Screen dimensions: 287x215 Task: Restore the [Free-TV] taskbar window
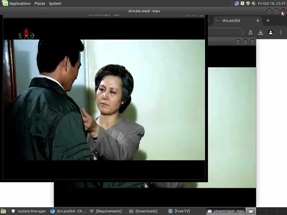point(179,211)
